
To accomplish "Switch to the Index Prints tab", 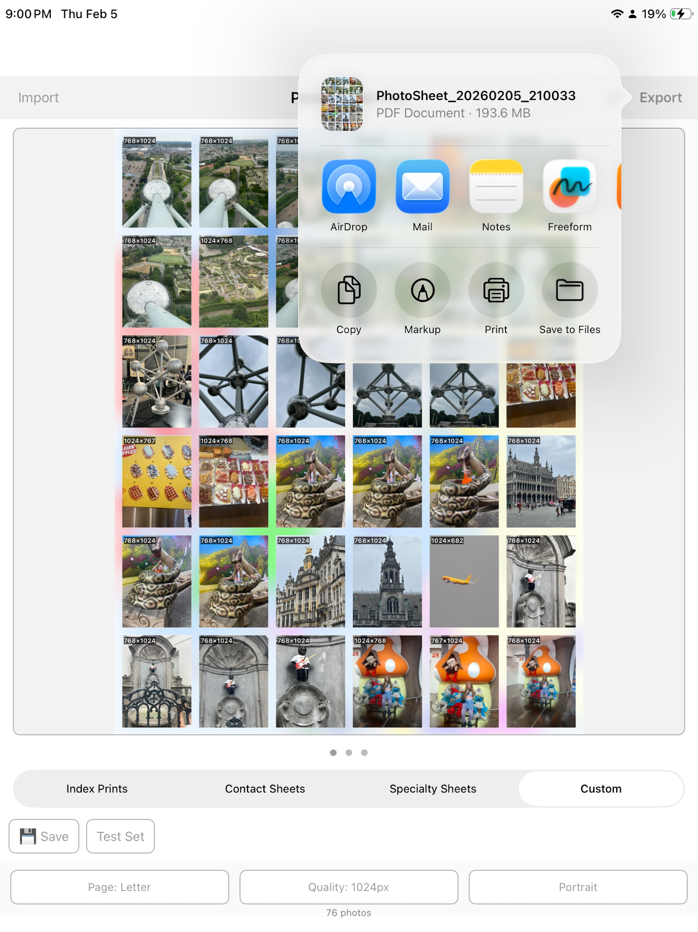I will (x=97, y=789).
